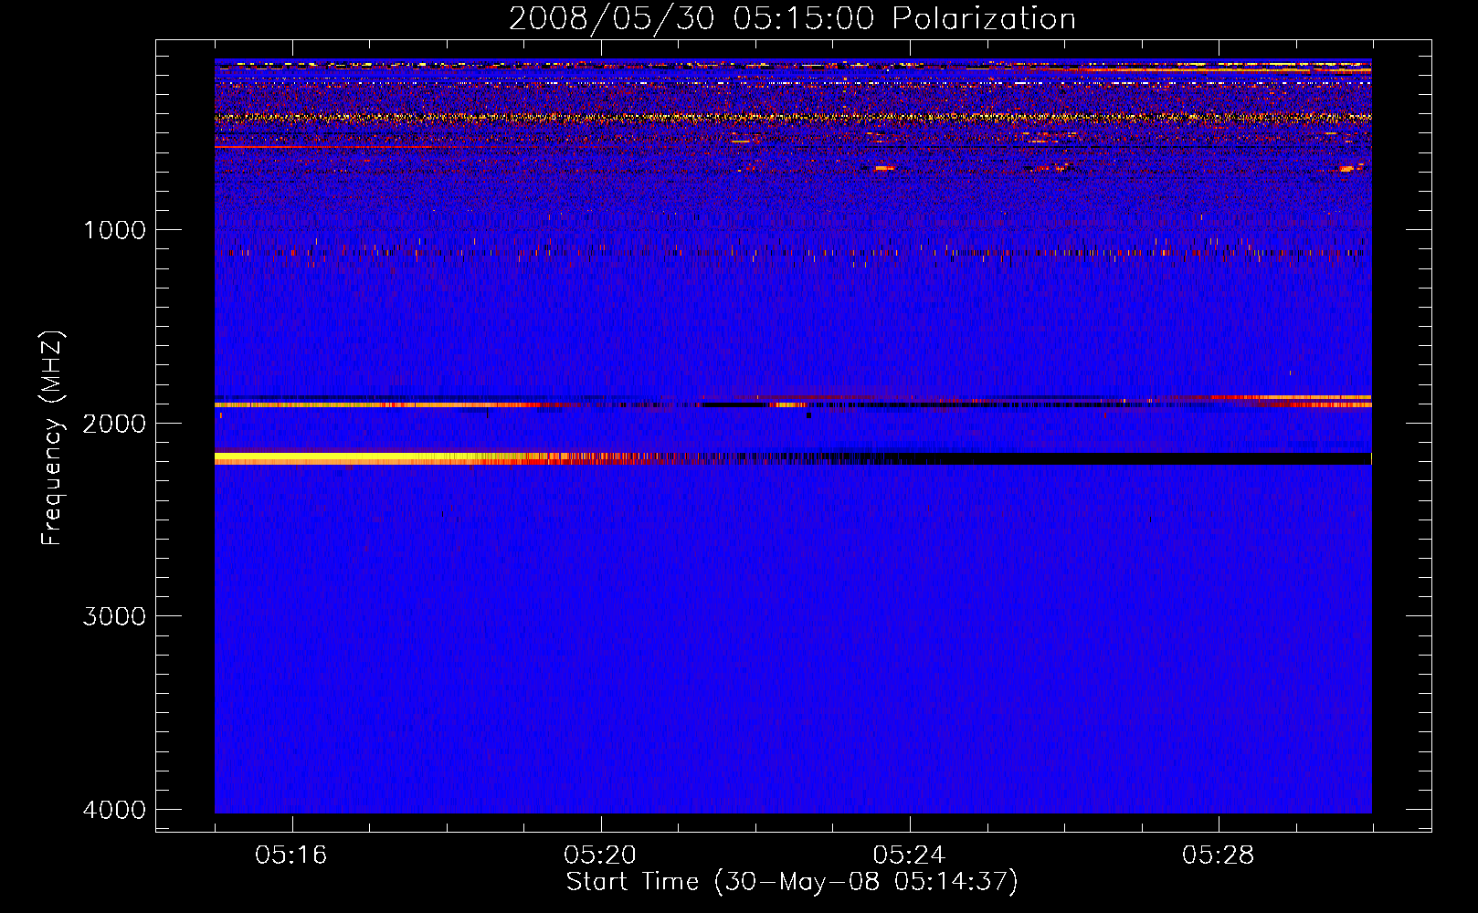Click the 05:28 time tick label
Viewport: 1478px width, 913px height.
(x=1218, y=855)
